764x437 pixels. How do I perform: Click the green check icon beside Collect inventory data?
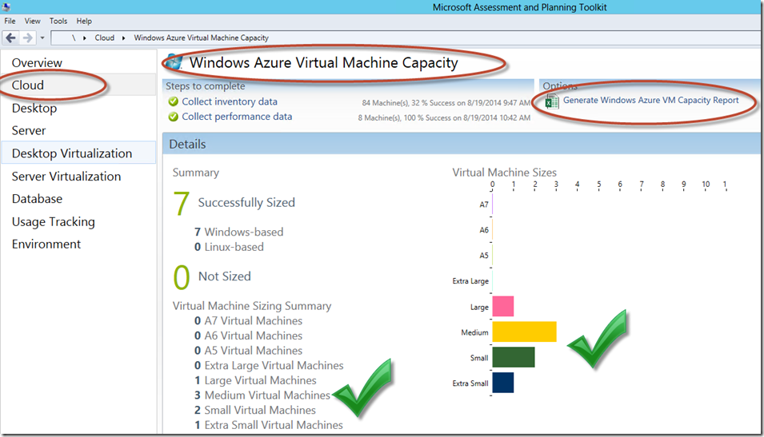(173, 101)
